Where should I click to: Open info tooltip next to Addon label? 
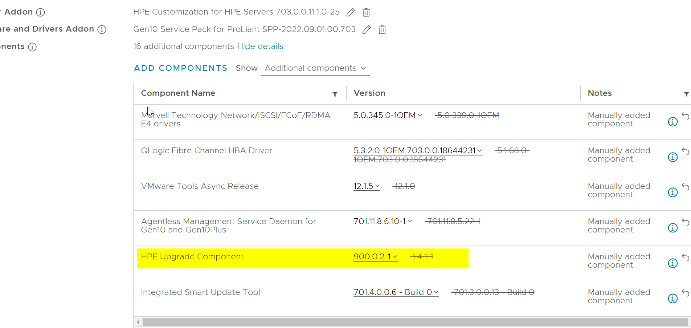[x=40, y=12]
